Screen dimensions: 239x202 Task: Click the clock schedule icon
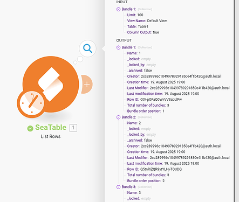pyautogui.click(x=32, y=103)
